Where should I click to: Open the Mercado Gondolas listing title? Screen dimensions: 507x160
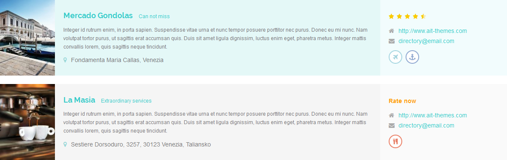98,16
